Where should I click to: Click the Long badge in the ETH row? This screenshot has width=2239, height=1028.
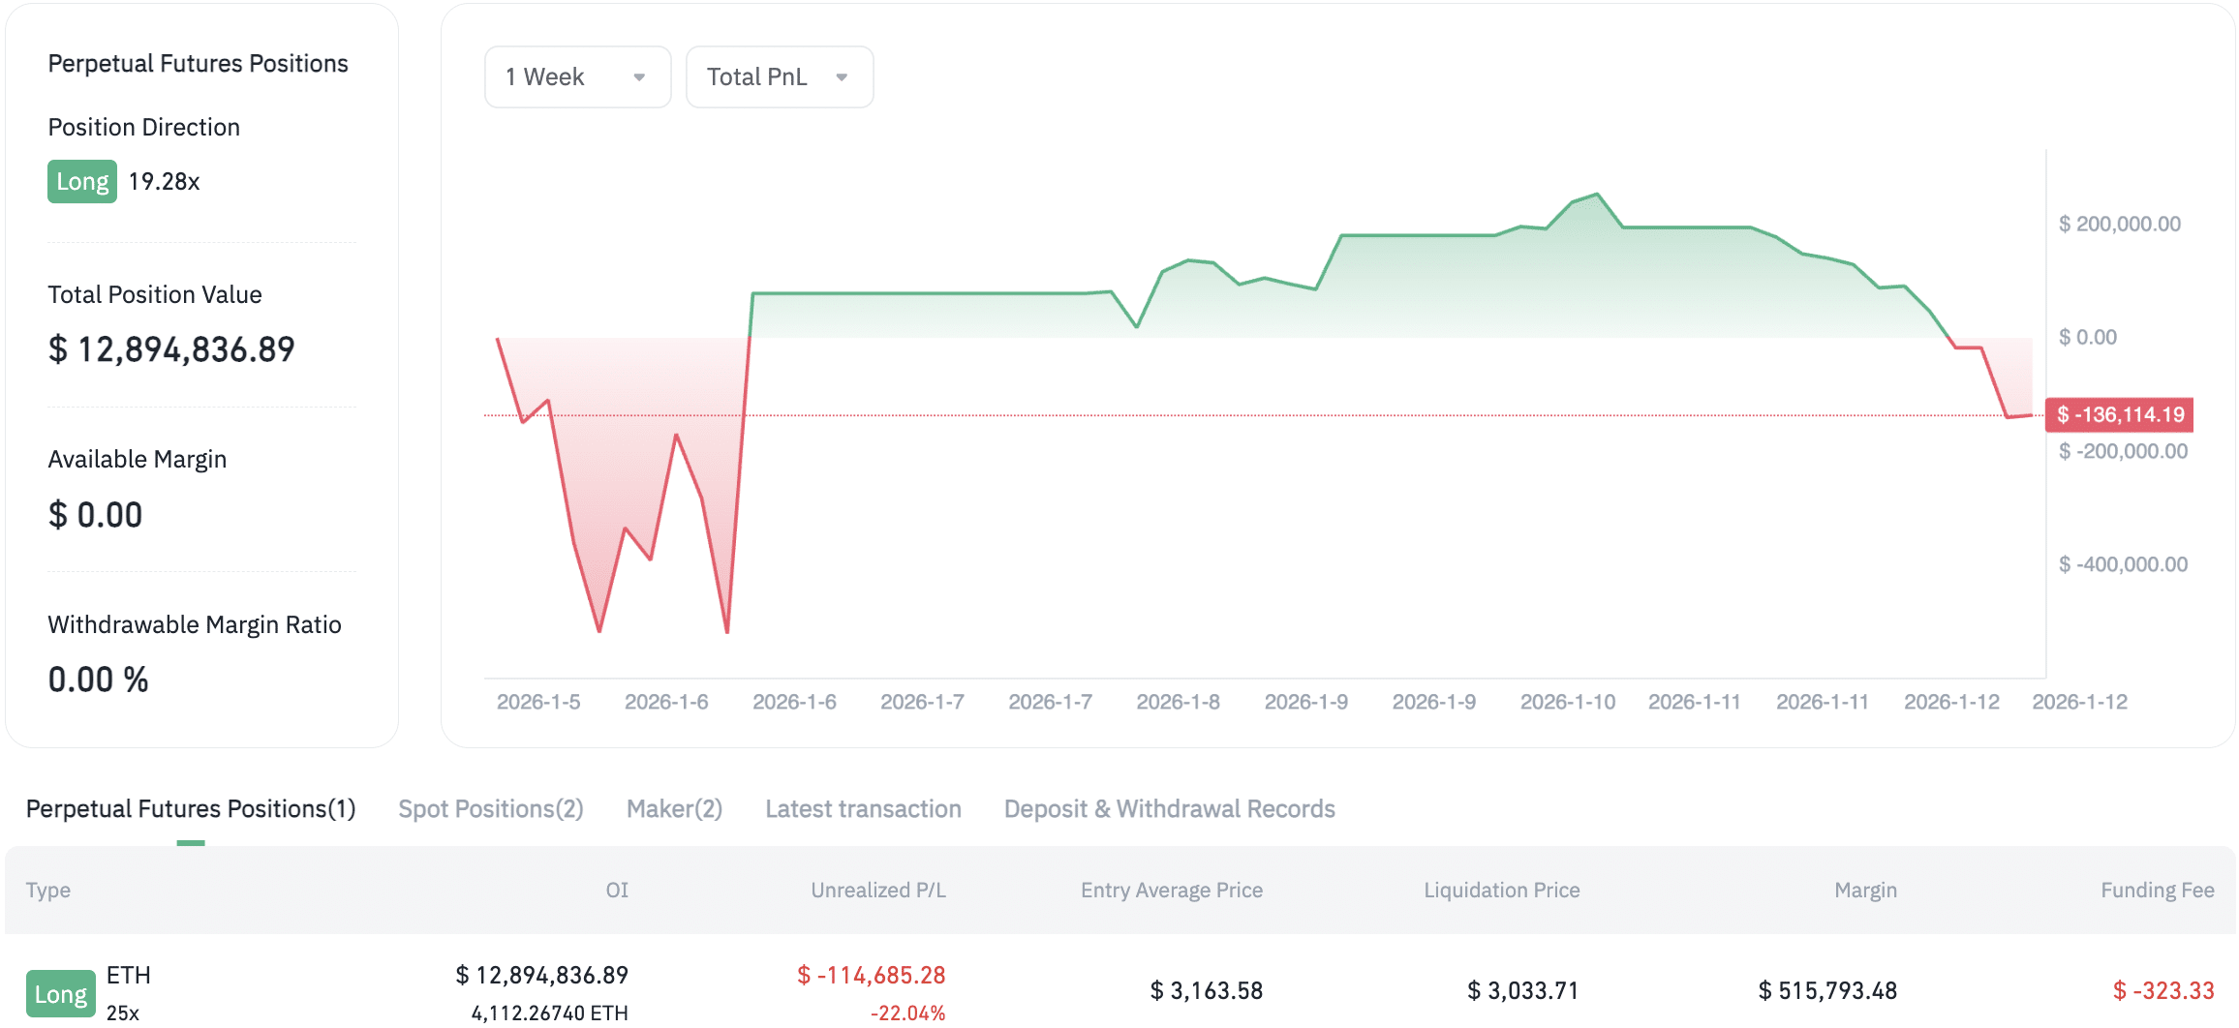coord(60,994)
